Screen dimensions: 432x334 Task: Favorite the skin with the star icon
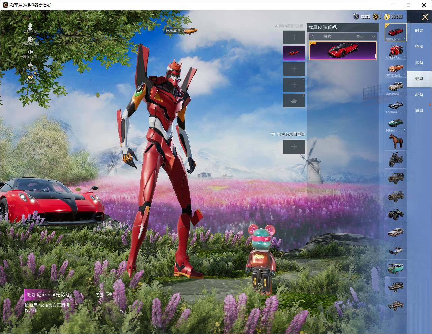(x=100, y=295)
